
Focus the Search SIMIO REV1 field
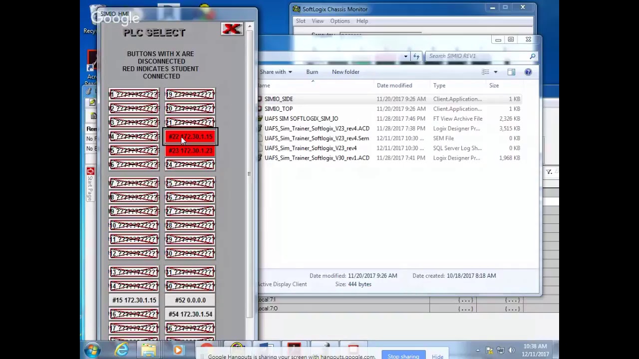pyautogui.click(x=477, y=56)
